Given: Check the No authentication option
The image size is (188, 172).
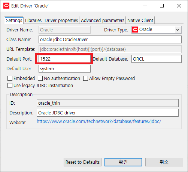Looking at the screenshot, I should point(40,79).
